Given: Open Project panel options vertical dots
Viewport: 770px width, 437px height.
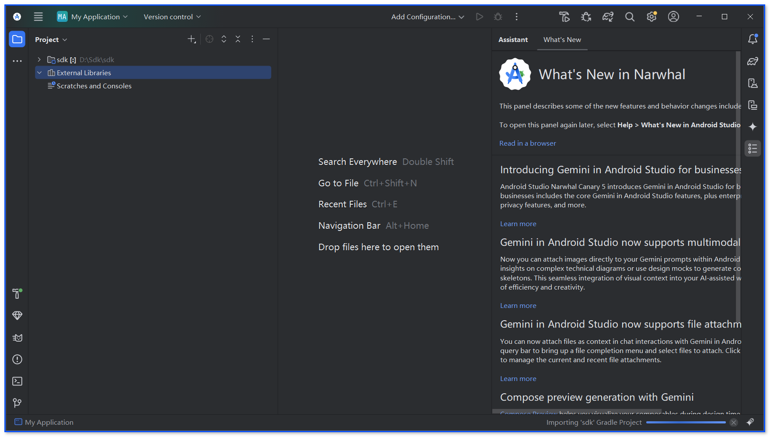Looking at the screenshot, I should (x=252, y=39).
